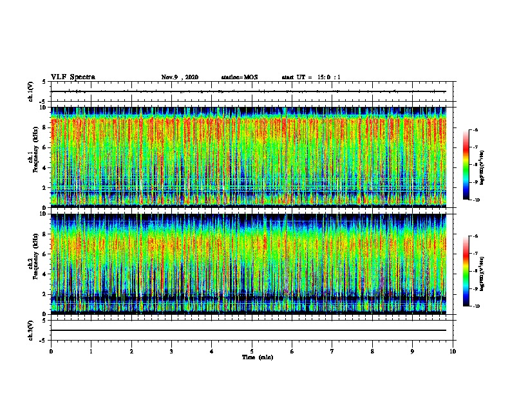Click the "-10" label on ch.1 color bar

pyautogui.click(x=476, y=200)
